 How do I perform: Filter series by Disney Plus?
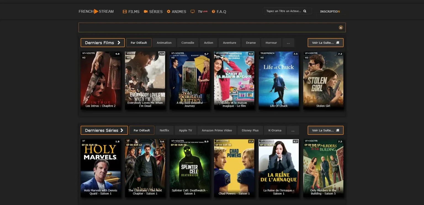[250, 130]
